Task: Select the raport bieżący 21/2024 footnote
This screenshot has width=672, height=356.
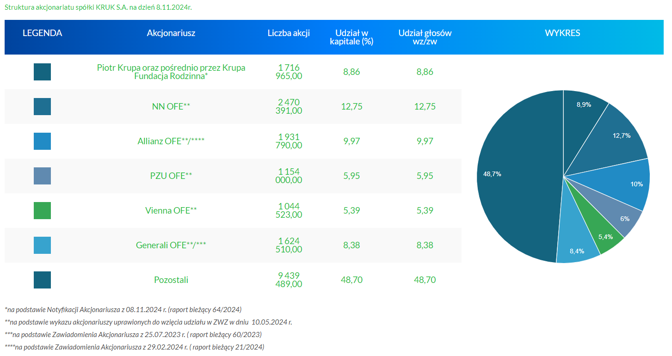Action: 135,347
